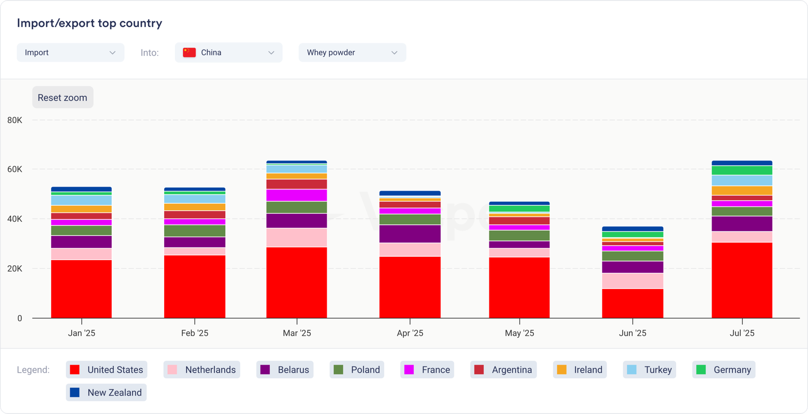
Task: Open the Import direction dropdown
Action: [x=70, y=52]
